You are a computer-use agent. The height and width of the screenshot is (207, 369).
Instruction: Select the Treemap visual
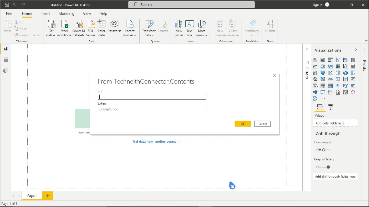click(353, 73)
